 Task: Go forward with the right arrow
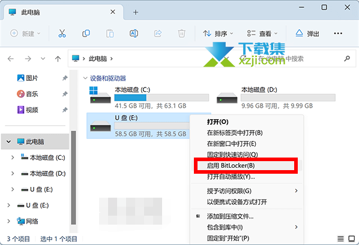click(28, 59)
